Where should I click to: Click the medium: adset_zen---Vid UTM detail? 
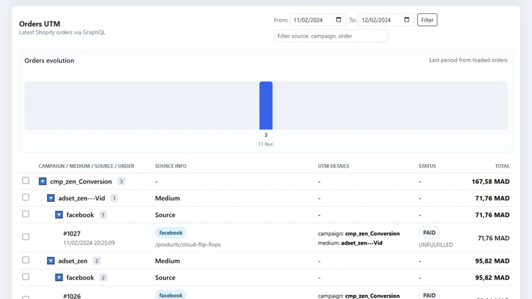[x=350, y=243]
